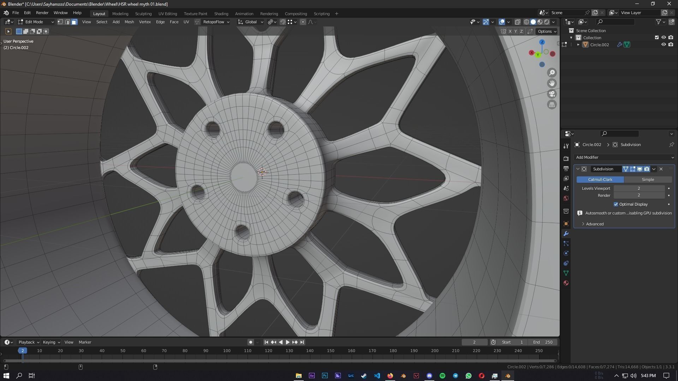Screen dimensions: 678x381
Task: Toggle Subdivision modifier viewport display
Action: click(x=640, y=169)
